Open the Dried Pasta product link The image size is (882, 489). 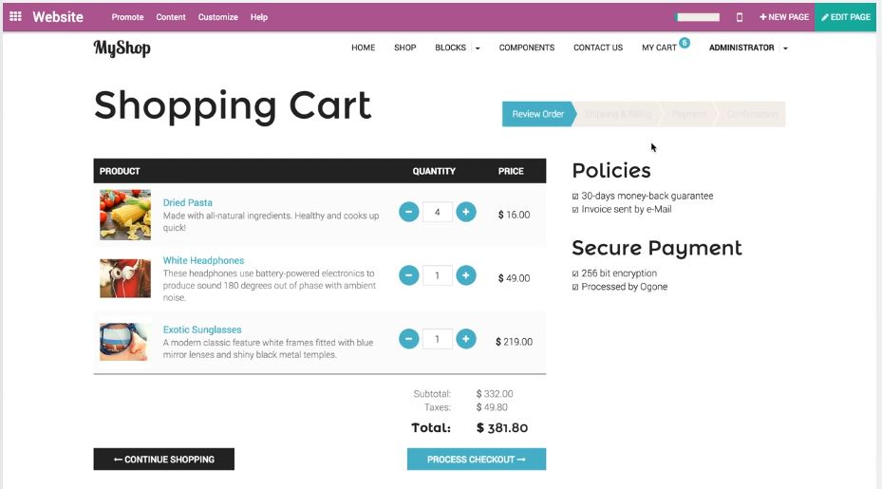point(187,202)
